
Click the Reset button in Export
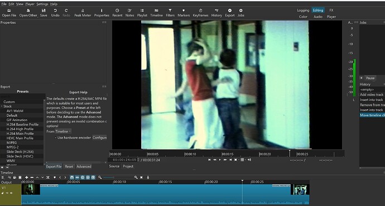pyautogui.click(x=69, y=166)
